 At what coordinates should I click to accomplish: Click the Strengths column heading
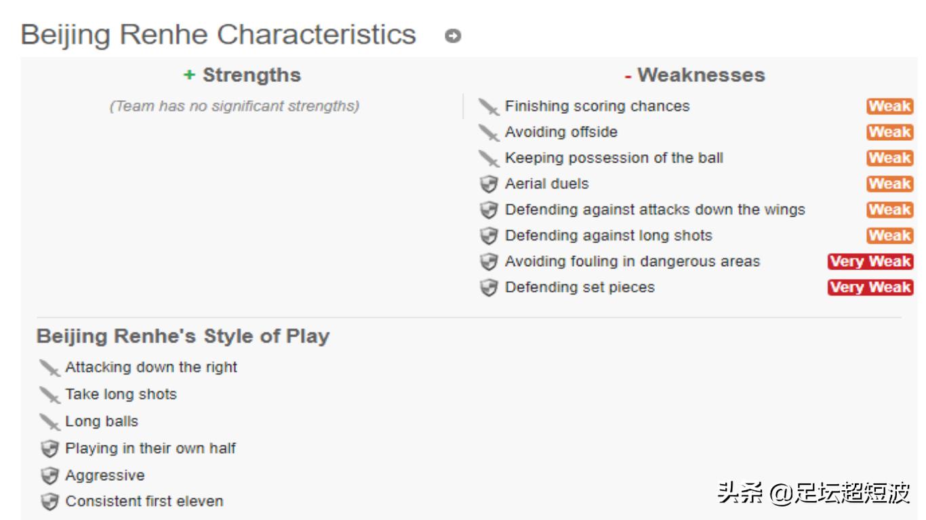point(242,75)
